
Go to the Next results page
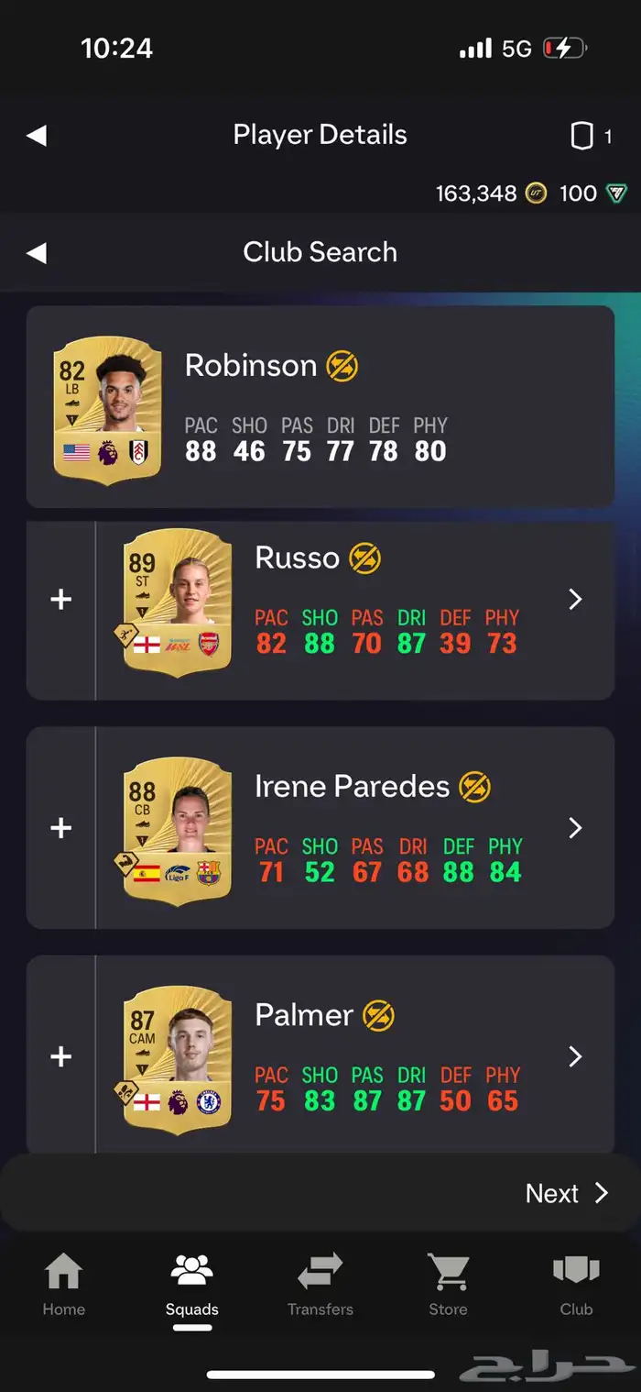click(x=567, y=1193)
